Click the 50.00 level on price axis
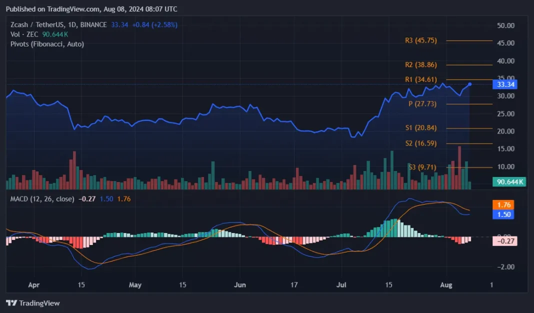Screen dimensions: 534x313 [505, 25]
